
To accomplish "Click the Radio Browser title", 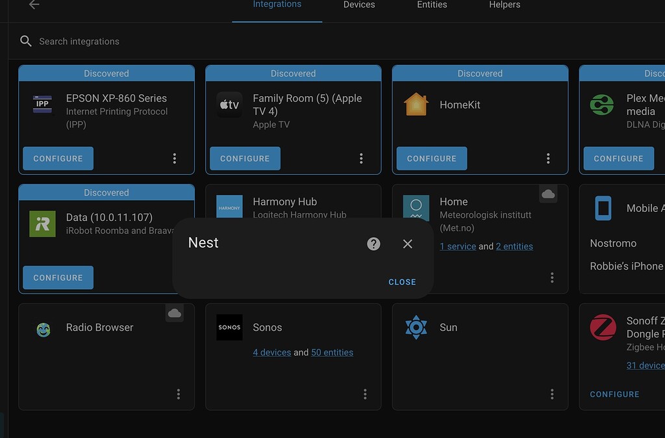I will [99, 328].
